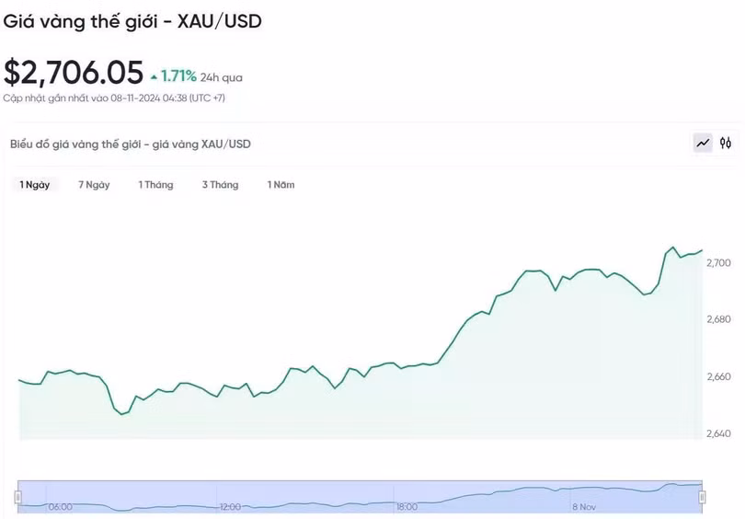745x519 pixels.
Task: Click left handle of range navigator
Action: pyautogui.click(x=17, y=497)
